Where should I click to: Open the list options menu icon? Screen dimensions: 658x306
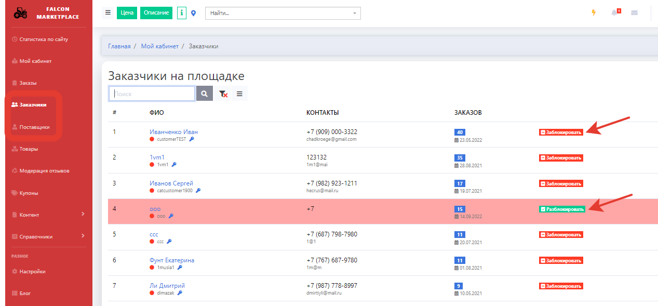pyautogui.click(x=239, y=94)
